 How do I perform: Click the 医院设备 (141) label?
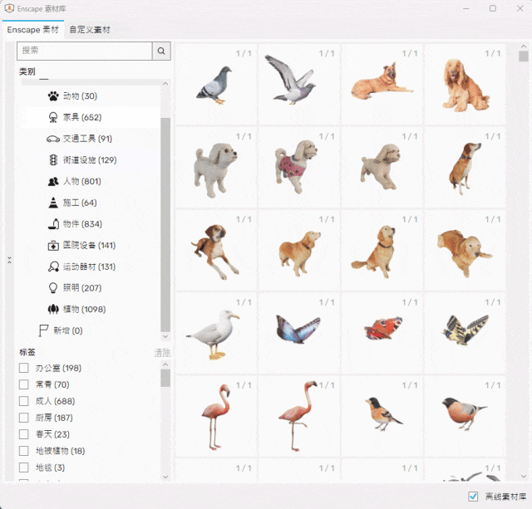[x=89, y=245]
